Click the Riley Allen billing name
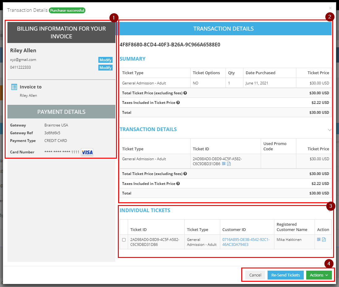Screen dimensions: 339x287 point(23,51)
